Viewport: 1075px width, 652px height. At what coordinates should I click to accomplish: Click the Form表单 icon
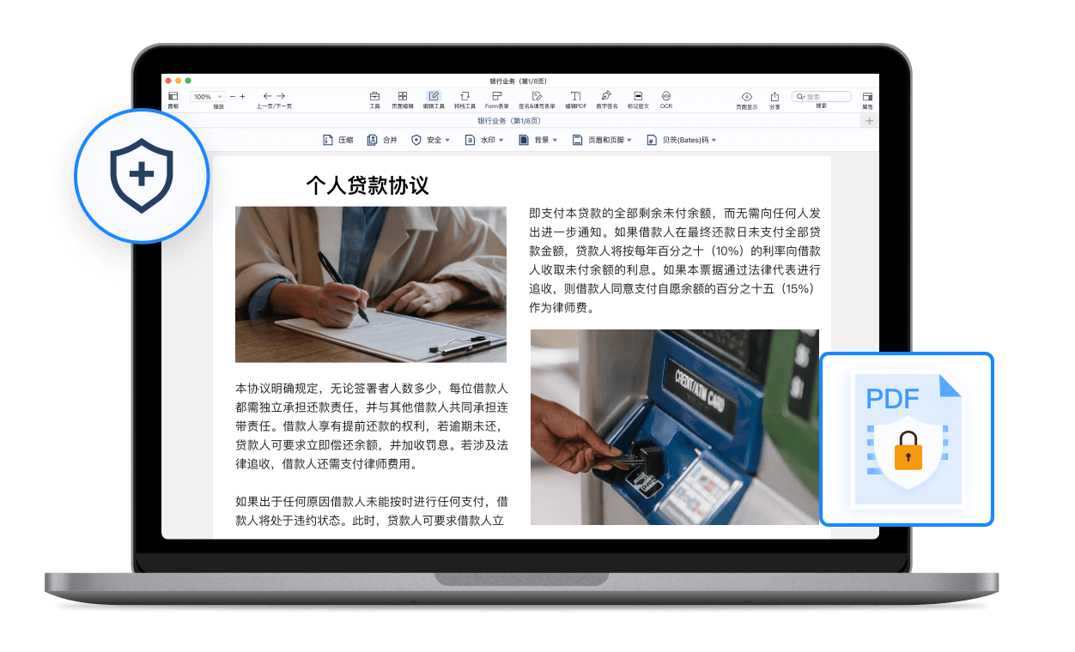(x=497, y=97)
